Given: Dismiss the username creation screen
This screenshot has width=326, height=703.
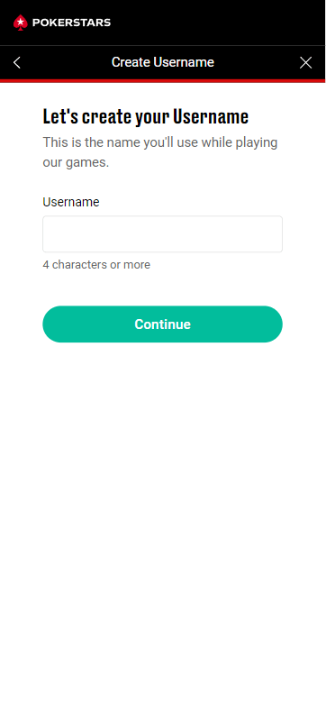Looking at the screenshot, I should 306,63.
